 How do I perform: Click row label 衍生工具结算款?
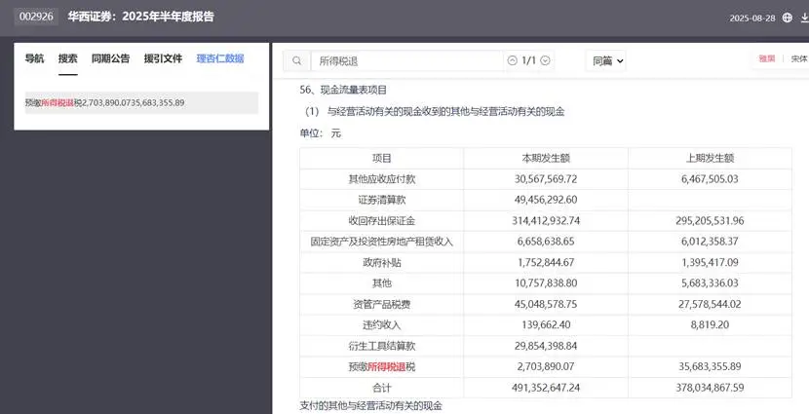click(x=382, y=346)
